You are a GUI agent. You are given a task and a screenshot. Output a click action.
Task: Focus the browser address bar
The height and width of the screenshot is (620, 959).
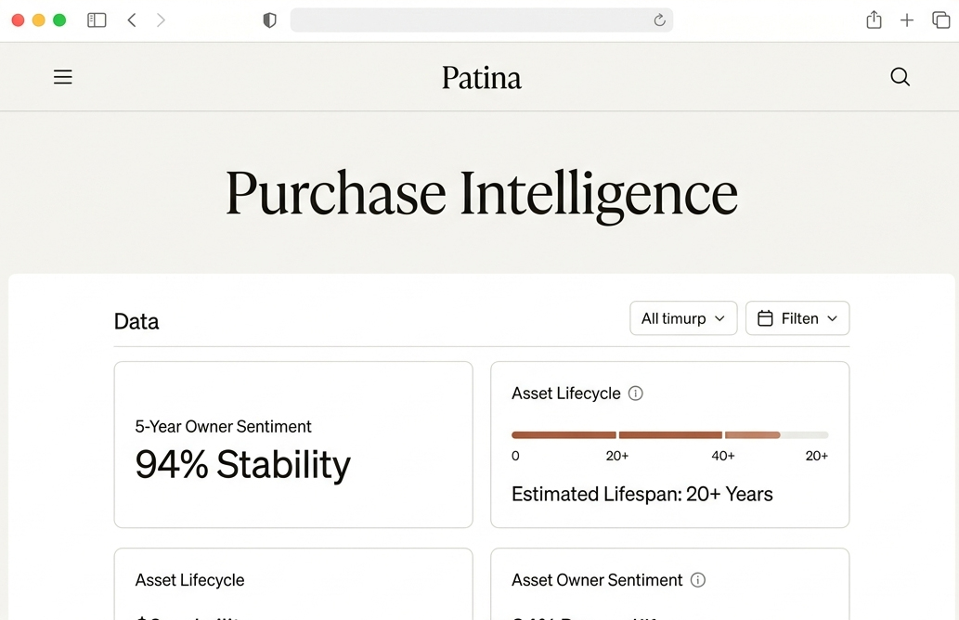pyautogui.click(x=481, y=20)
